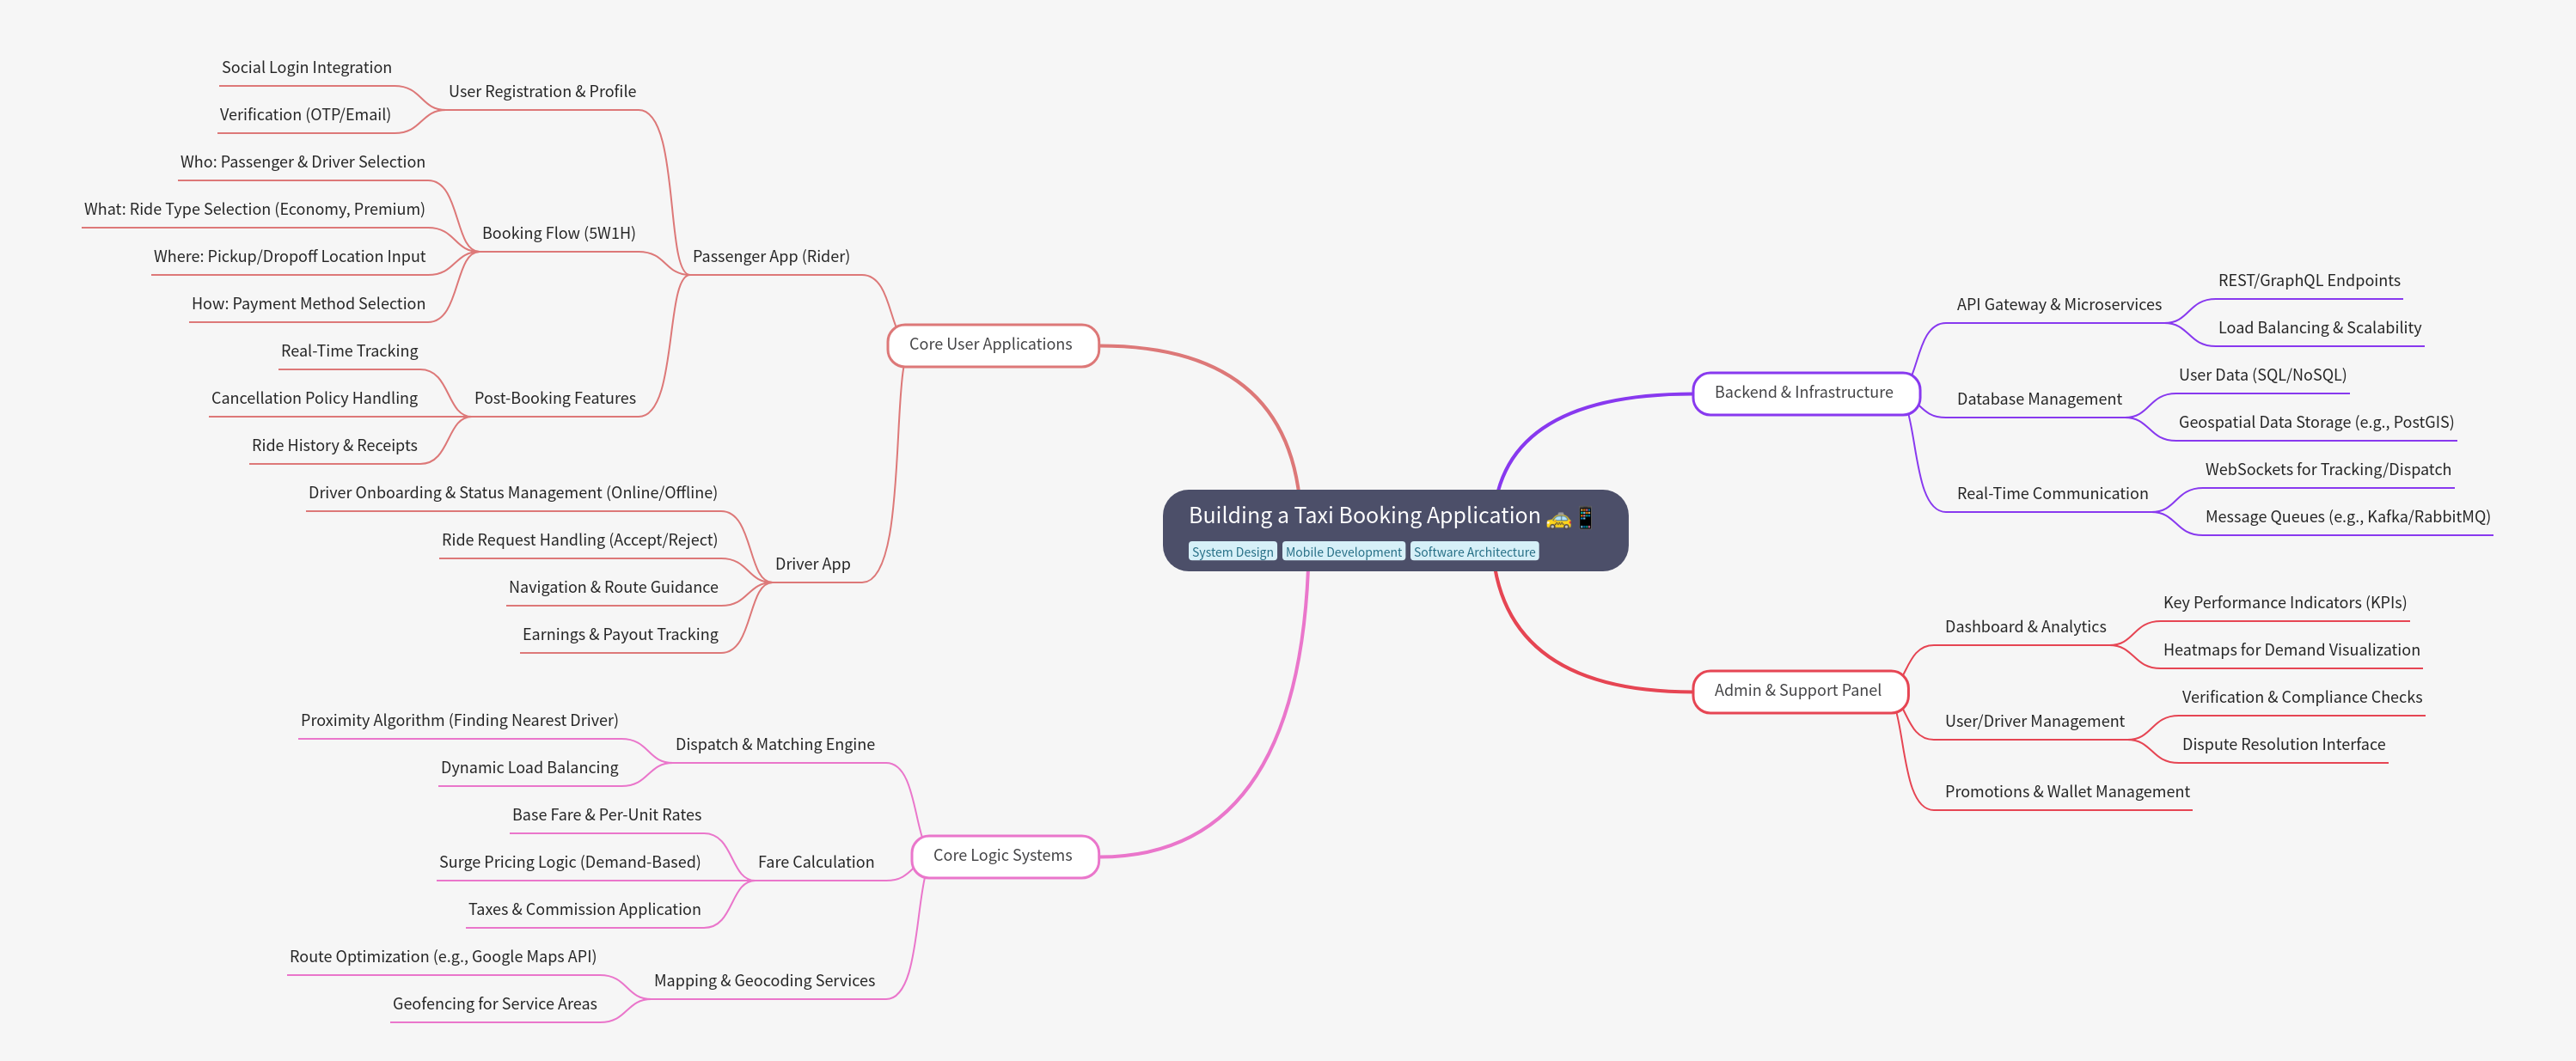This screenshot has height=1061, width=2576.
Task: Select the Core Logic Systems node
Action: click(x=1002, y=857)
